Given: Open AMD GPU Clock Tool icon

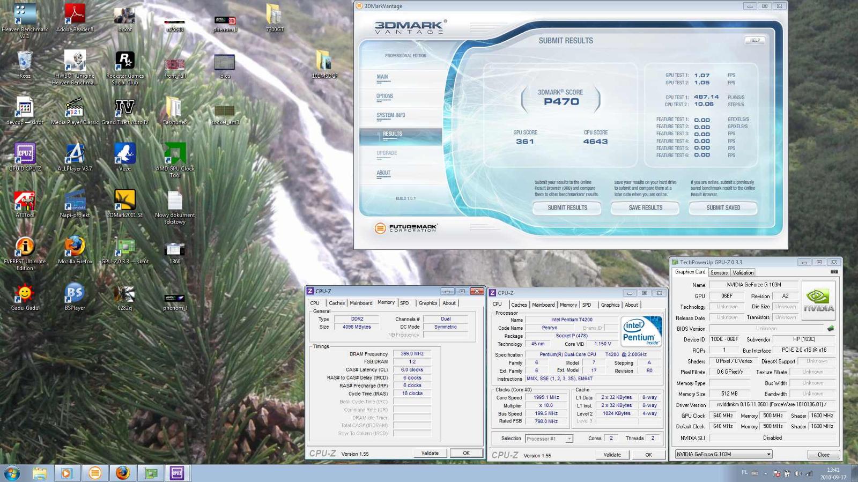Looking at the screenshot, I should pyautogui.click(x=175, y=160).
